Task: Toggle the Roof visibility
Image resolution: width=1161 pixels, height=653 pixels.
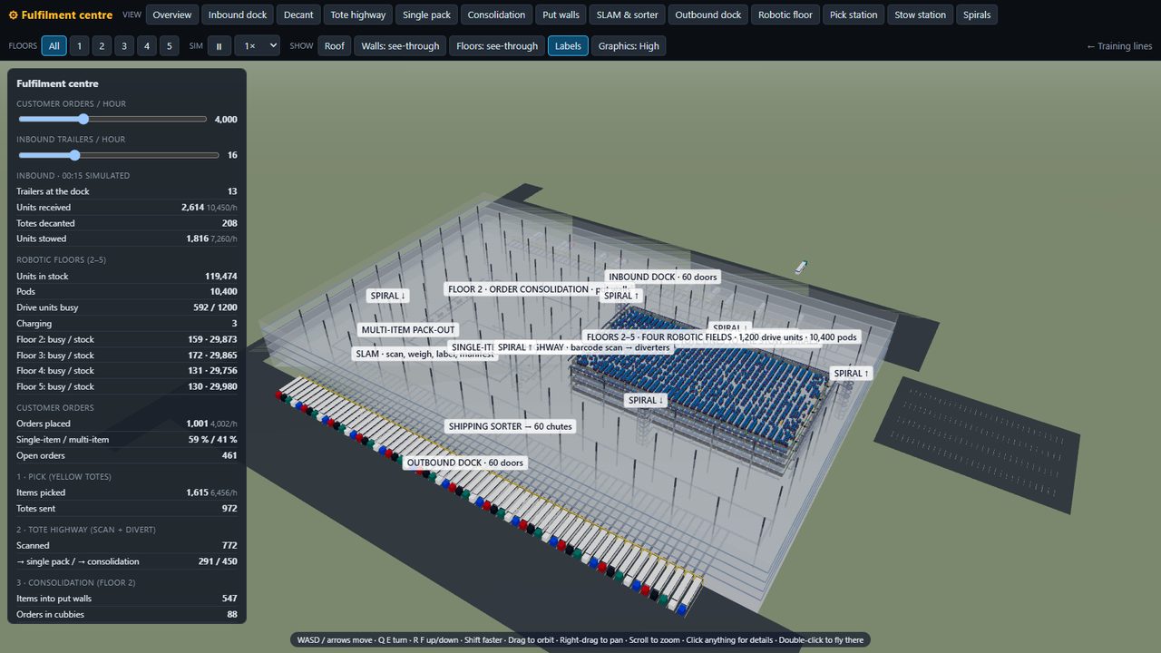Action: coord(335,45)
